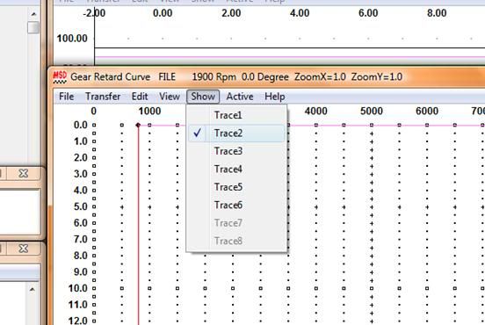Click the red curve point at 1000 RPM
The image size is (485, 325).
(138, 125)
